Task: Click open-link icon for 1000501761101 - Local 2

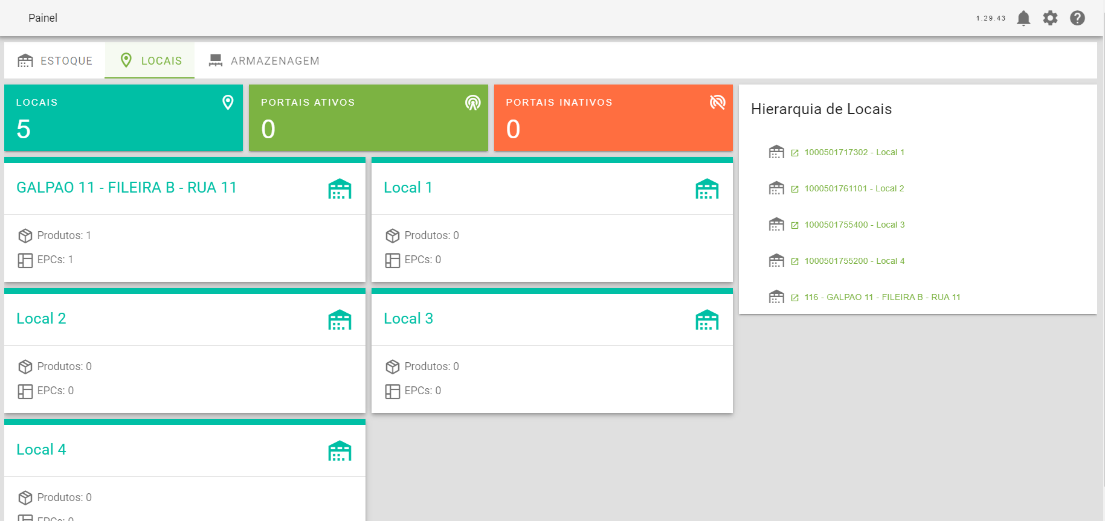Action: click(x=795, y=190)
